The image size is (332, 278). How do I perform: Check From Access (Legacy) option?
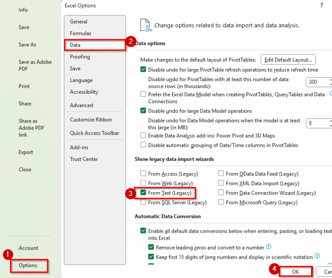pyautogui.click(x=143, y=174)
